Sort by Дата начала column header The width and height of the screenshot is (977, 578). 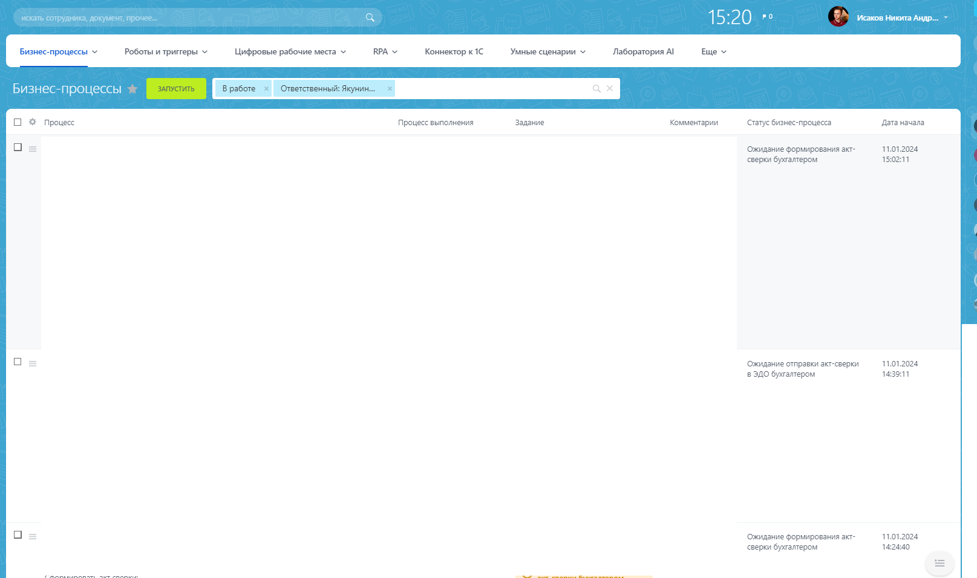903,122
